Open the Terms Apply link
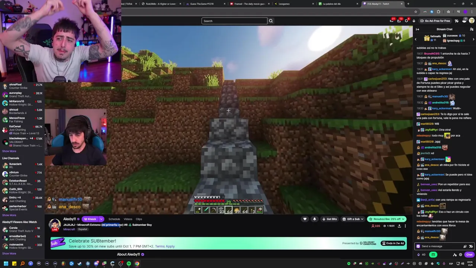The height and width of the screenshot is (268, 476). (x=165, y=246)
